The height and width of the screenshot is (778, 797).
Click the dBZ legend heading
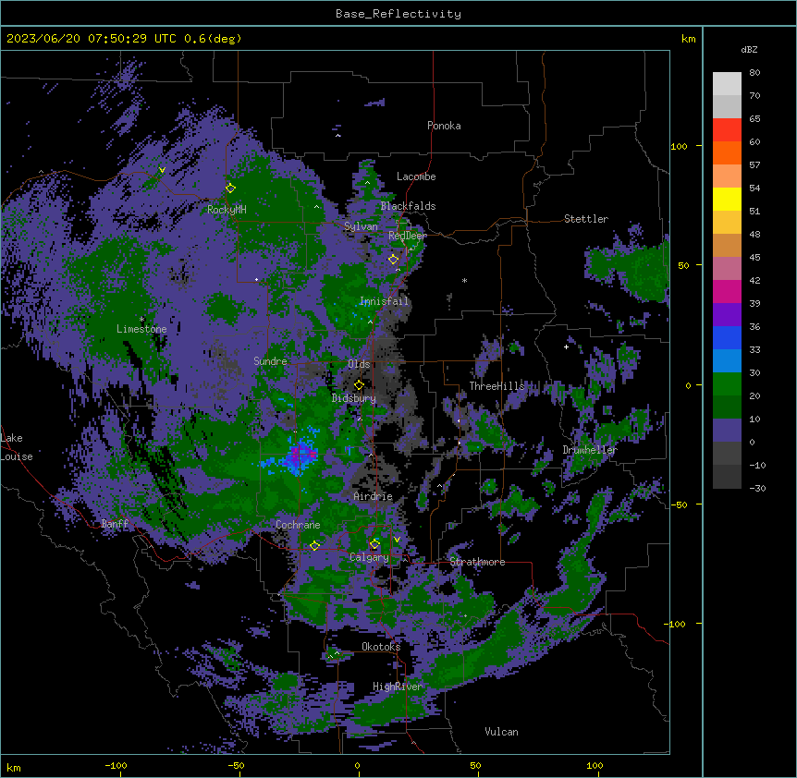pyautogui.click(x=749, y=49)
